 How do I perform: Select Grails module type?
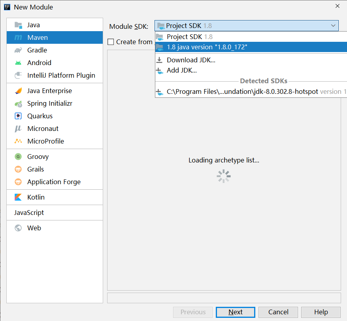(x=55, y=169)
